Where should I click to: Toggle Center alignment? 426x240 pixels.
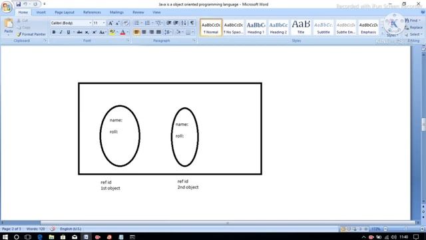tap(144, 32)
